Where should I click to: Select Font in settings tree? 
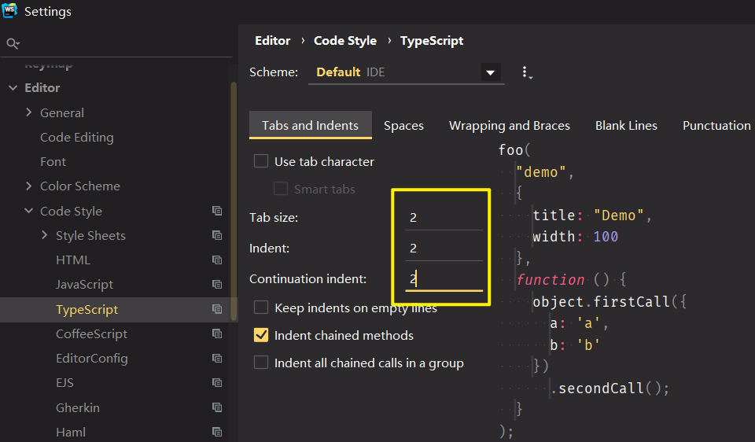[53, 162]
